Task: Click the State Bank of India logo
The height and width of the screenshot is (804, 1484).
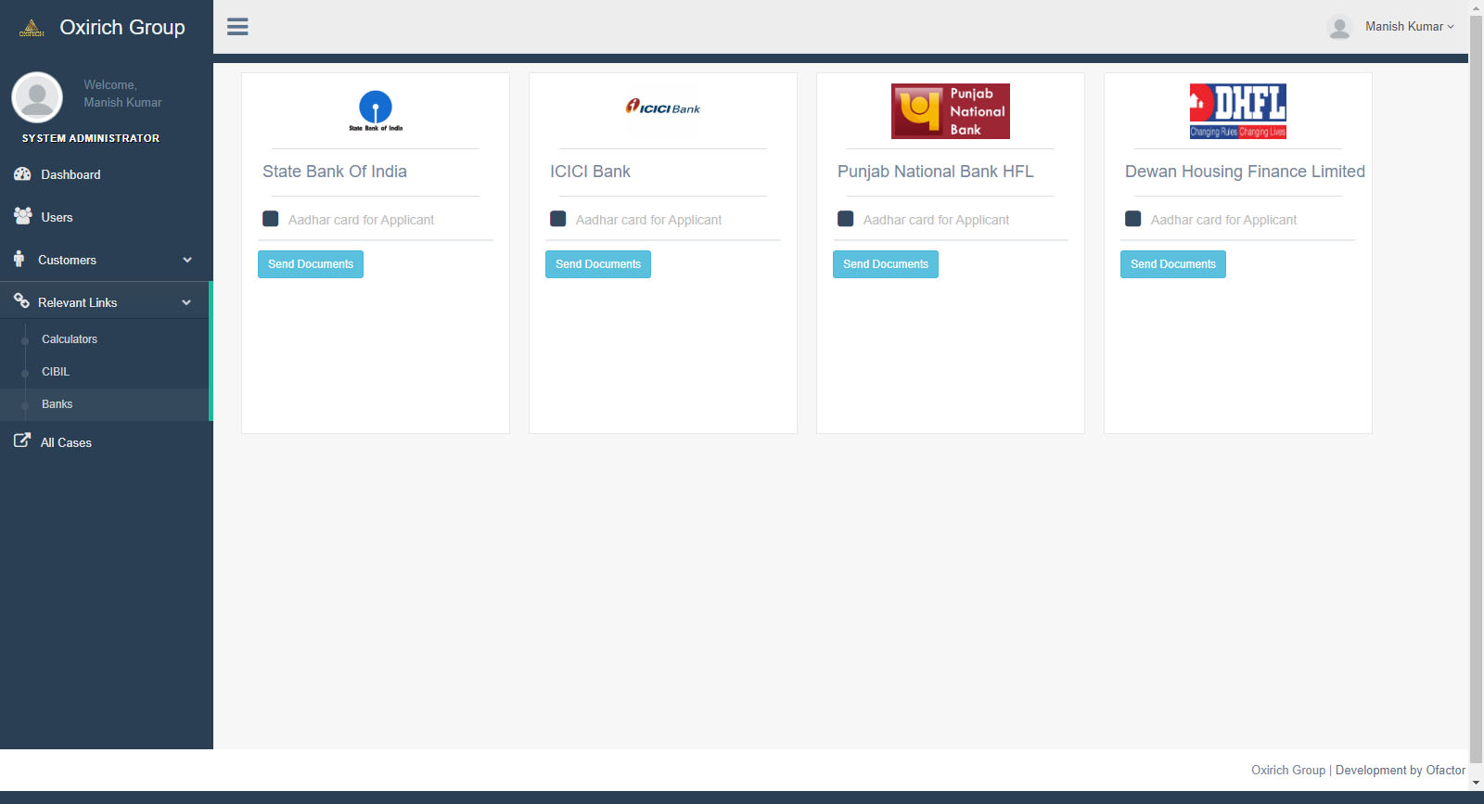Action: pyautogui.click(x=376, y=111)
